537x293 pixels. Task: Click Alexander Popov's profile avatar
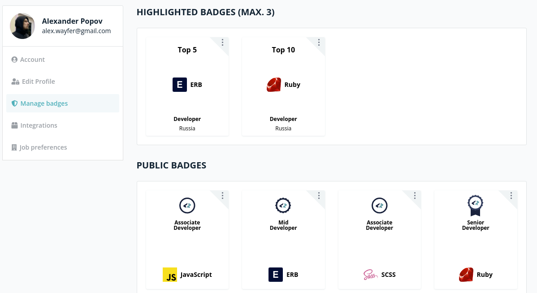[x=22, y=26]
